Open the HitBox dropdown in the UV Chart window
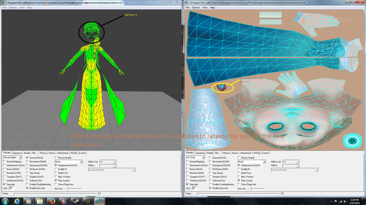 291,166
